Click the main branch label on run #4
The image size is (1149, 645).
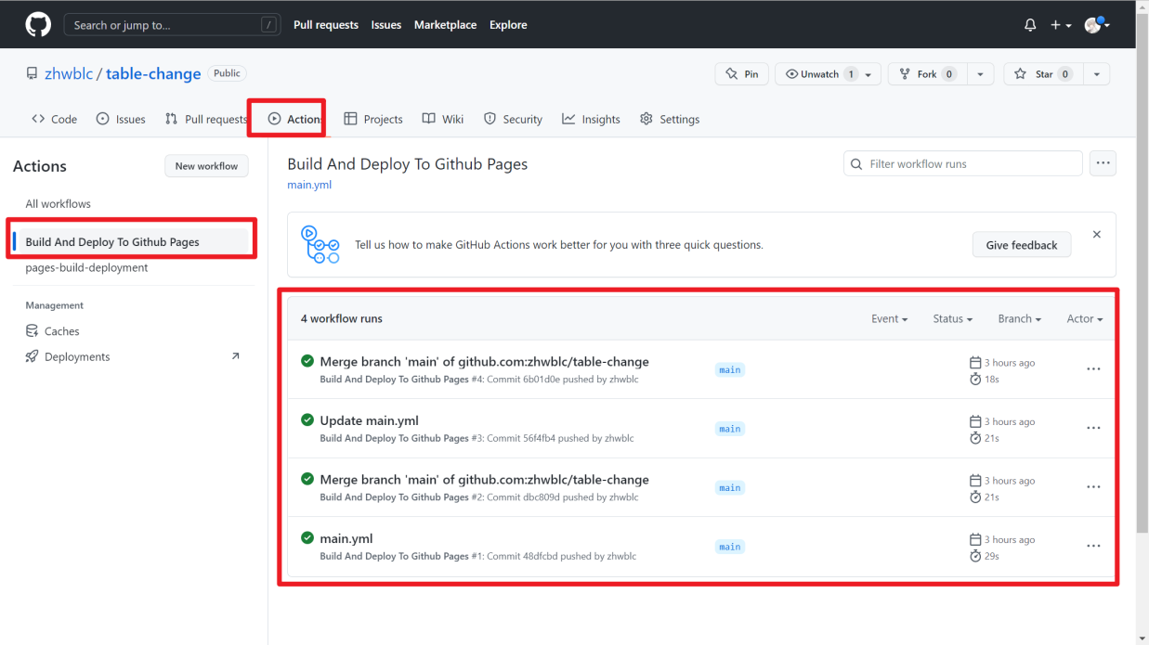[x=730, y=370]
